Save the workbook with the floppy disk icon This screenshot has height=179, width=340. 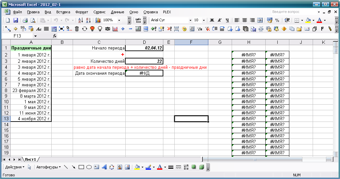coord(16,20)
